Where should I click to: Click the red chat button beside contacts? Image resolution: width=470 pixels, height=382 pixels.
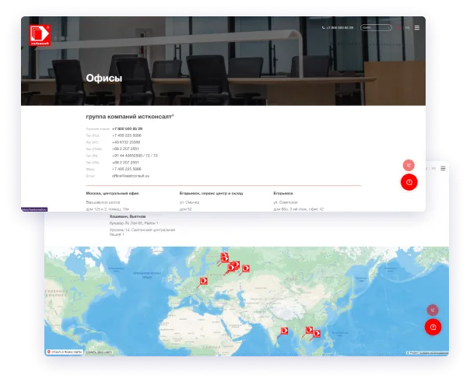(x=409, y=182)
